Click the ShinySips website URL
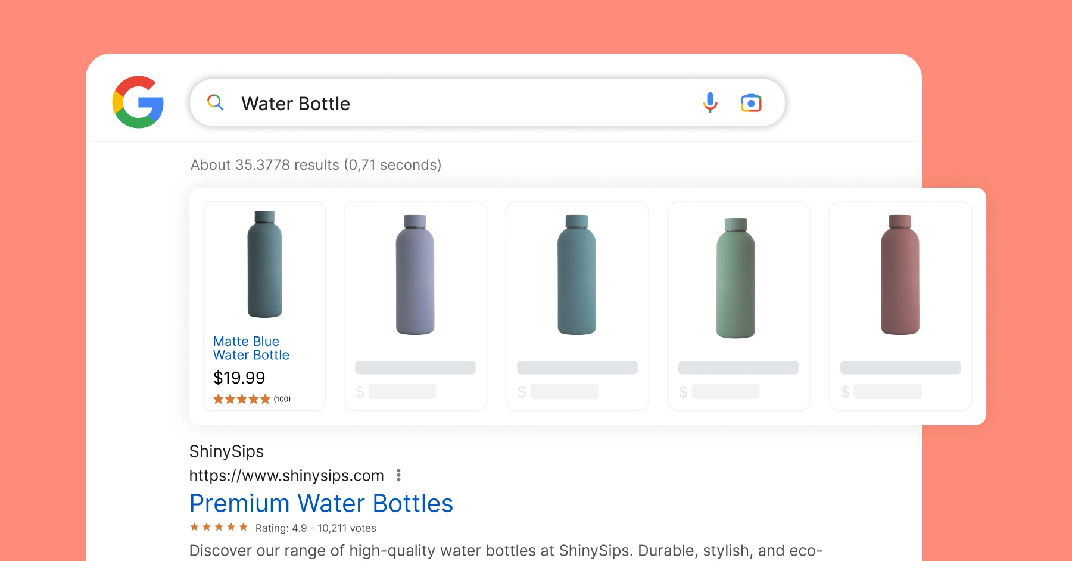1072x561 pixels. 286,476
